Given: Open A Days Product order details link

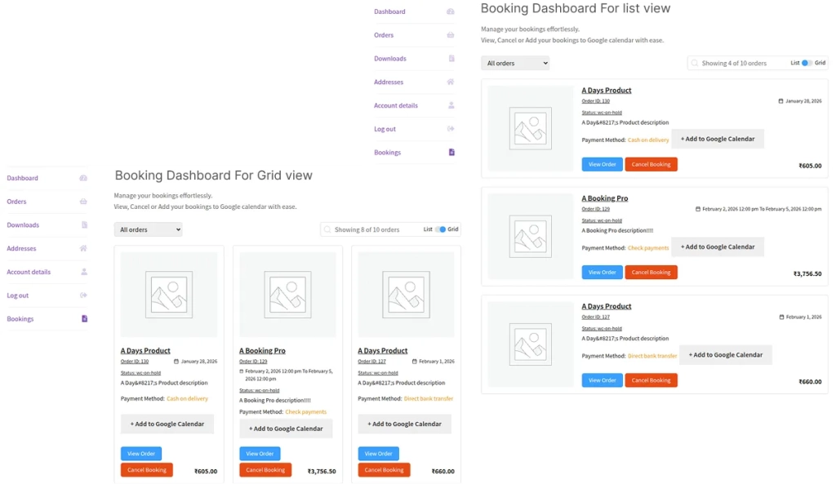Looking at the screenshot, I should tap(607, 90).
